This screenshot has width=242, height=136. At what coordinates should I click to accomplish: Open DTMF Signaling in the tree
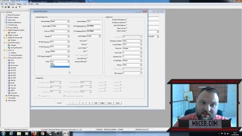point(13,96)
